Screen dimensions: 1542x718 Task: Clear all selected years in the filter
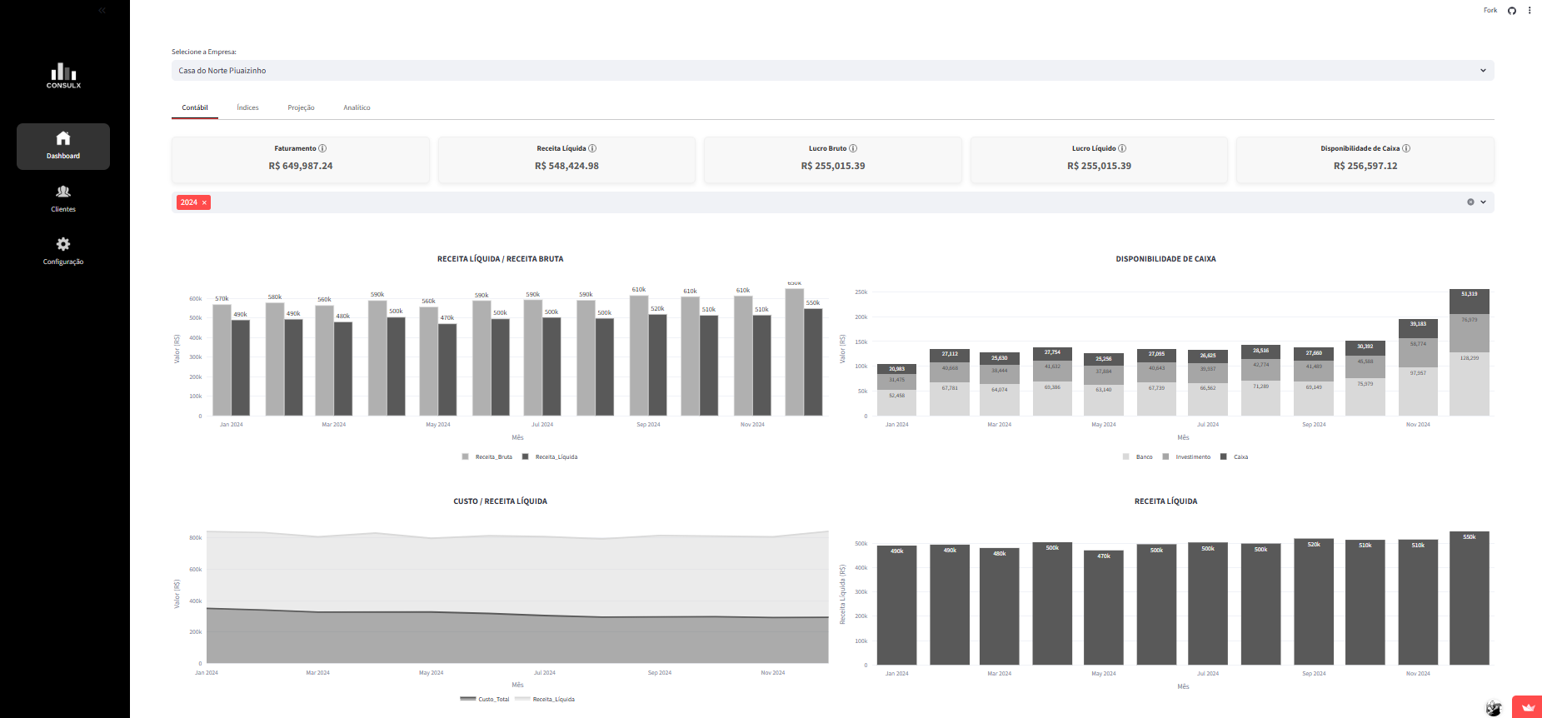tap(1470, 202)
